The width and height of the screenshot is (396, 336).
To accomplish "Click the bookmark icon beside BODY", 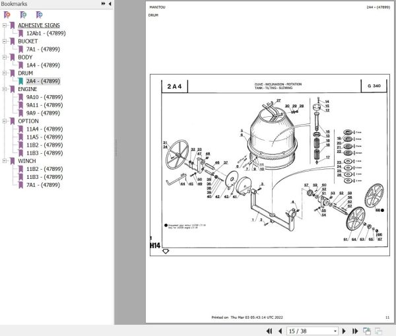I will (x=12, y=57).
